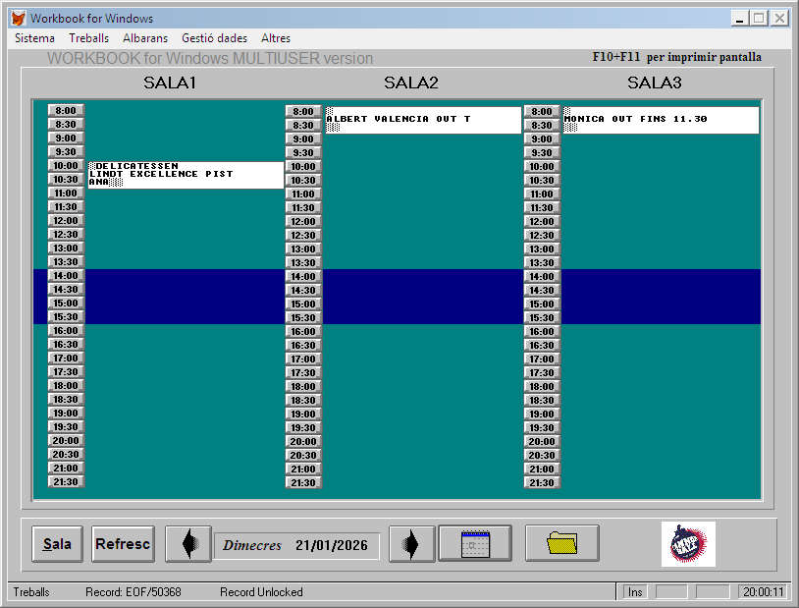This screenshot has height=608, width=799.
Task: Open the Delicatessen Lindt appointment in SALA1
Action: (x=186, y=175)
